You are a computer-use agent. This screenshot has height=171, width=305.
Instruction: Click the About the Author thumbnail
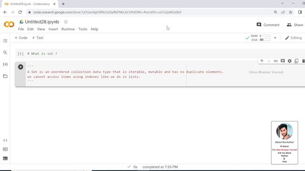(x=285, y=142)
